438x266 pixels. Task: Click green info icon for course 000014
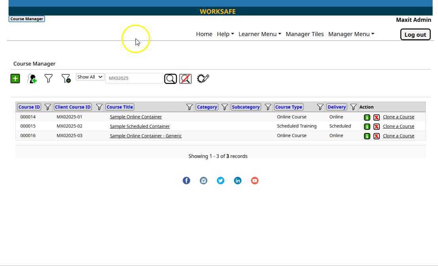[x=367, y=117]
